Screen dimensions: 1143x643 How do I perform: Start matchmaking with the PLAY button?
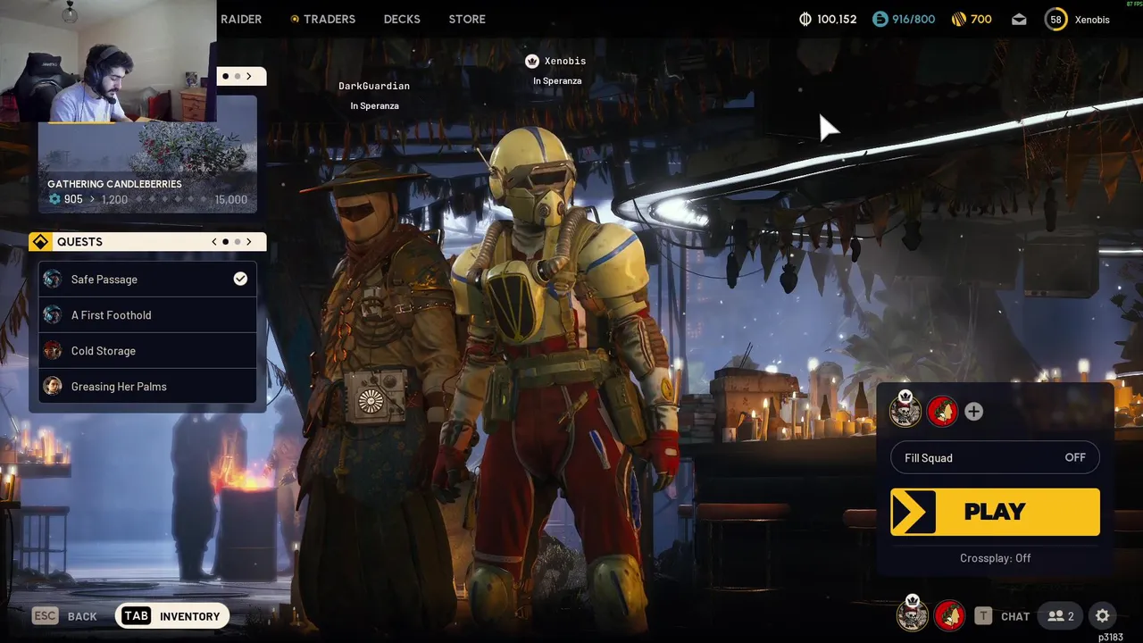995,512
